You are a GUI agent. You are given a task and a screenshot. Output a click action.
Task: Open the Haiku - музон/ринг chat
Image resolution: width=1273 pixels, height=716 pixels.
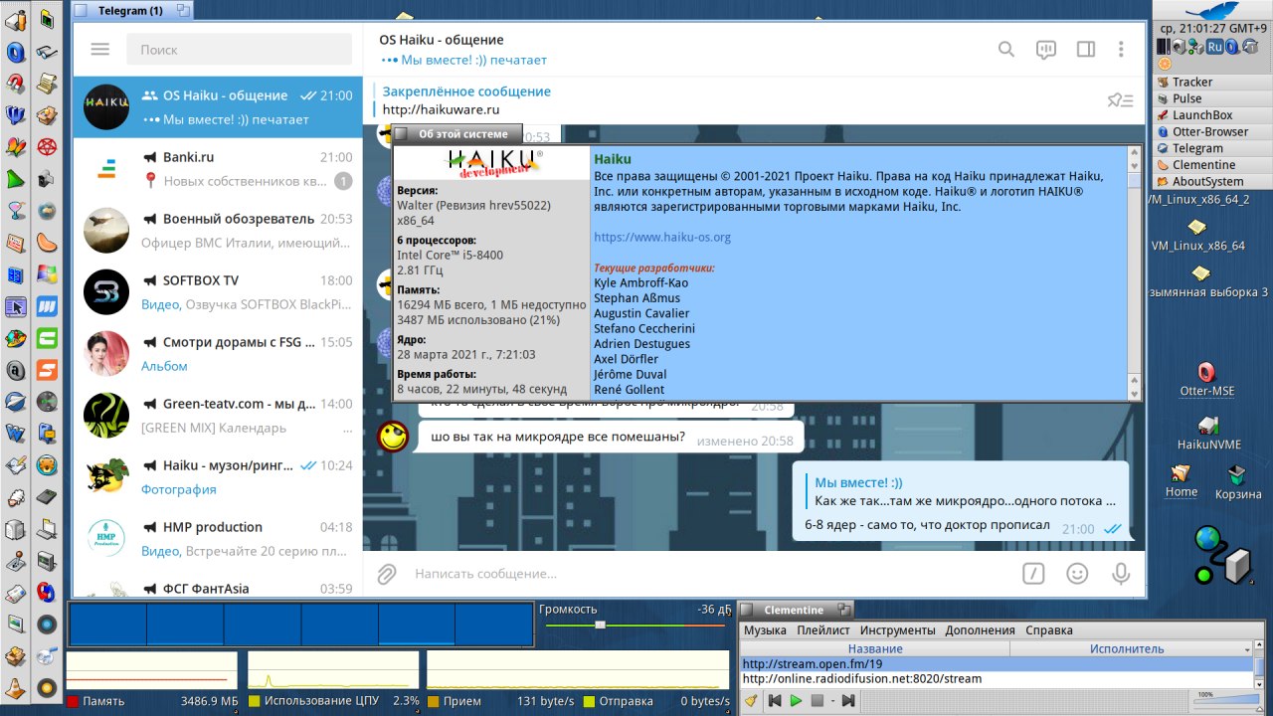(218, 477)
